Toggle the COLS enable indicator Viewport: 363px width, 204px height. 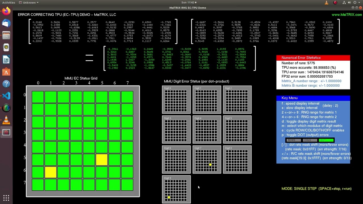[x=310, y=140]
